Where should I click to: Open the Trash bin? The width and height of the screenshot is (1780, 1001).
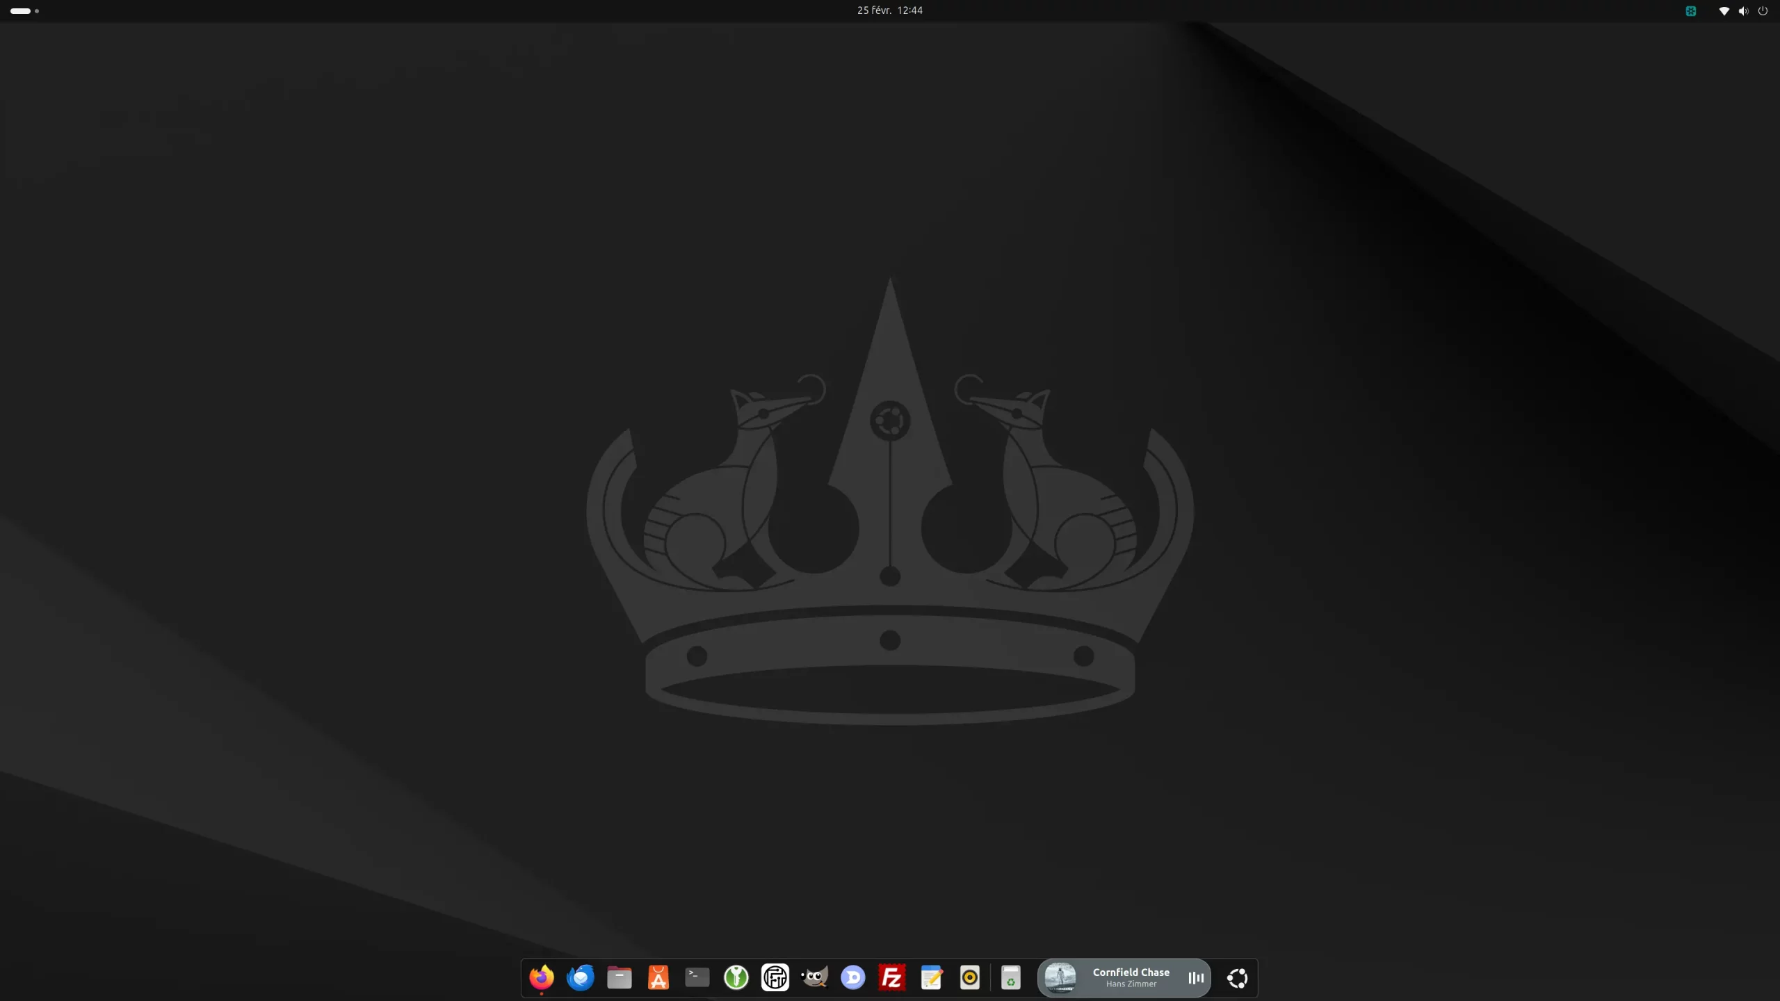click(x=1011, y=978)
